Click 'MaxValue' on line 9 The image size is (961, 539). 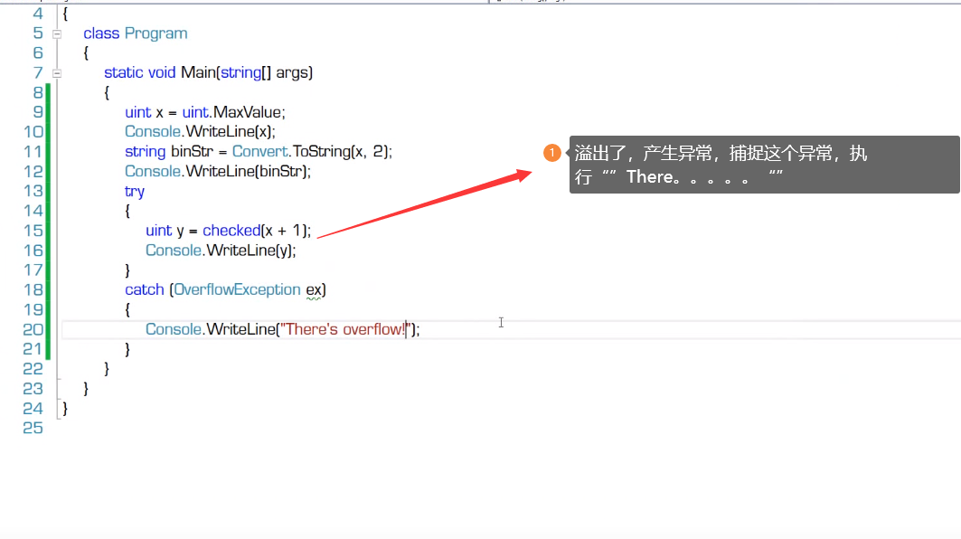pyautogui.click(x=247, y=112)
